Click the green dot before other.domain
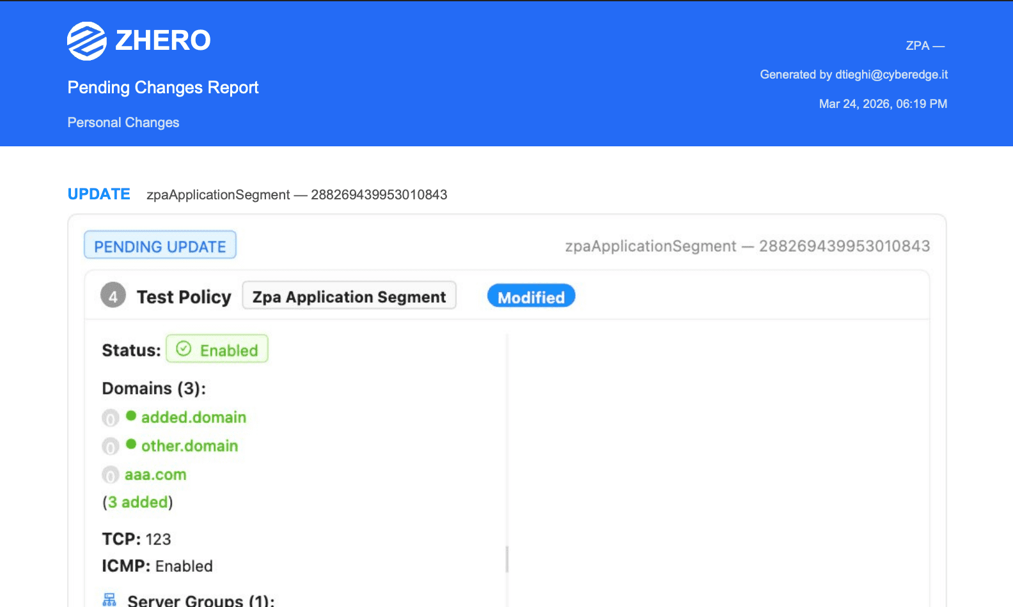1013x607 pixels. tap(131, 444)
